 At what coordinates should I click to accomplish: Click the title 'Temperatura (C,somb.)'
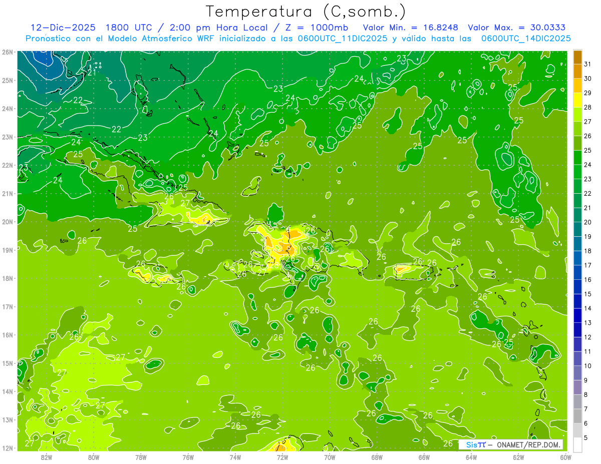point(306,12)
